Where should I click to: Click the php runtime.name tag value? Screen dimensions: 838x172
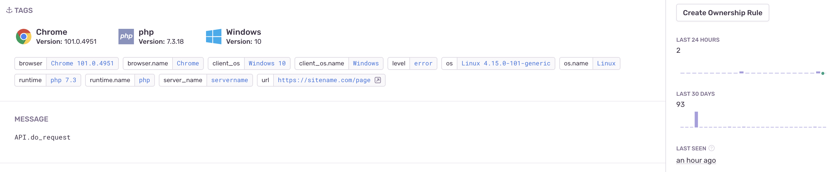(144, 80)
